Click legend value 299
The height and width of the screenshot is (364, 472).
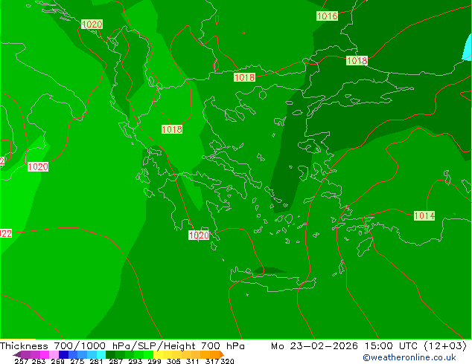click(154, 361)
